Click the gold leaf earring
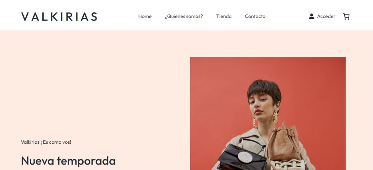373x170 pixels. [275, 117]
